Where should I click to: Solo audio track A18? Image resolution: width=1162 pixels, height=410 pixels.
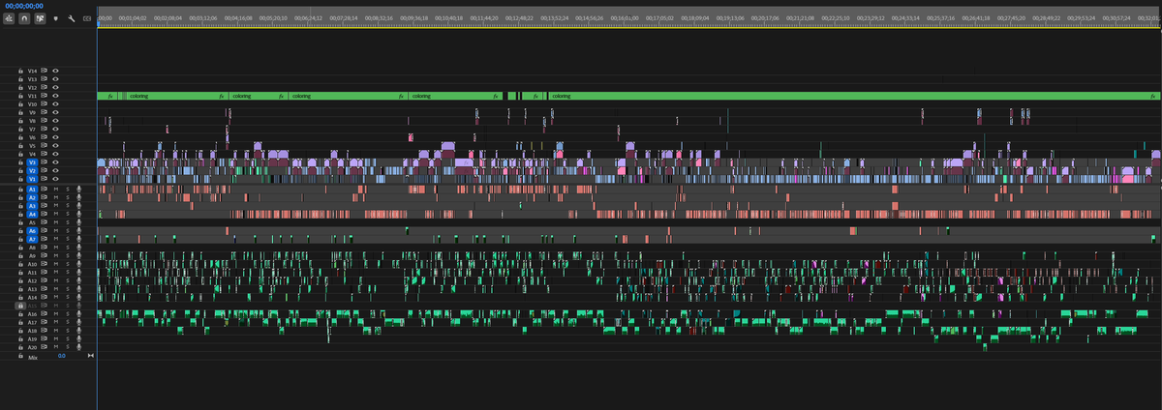(68, 331)
